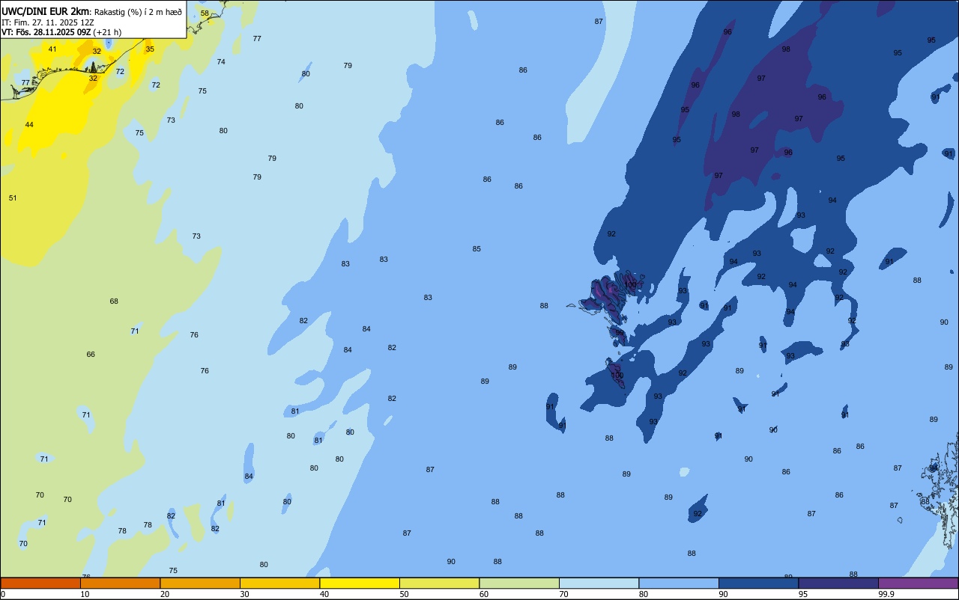Click the humidity value 68 on map
Viewport: 959px width, 600px height.
(x=114, y=301)
